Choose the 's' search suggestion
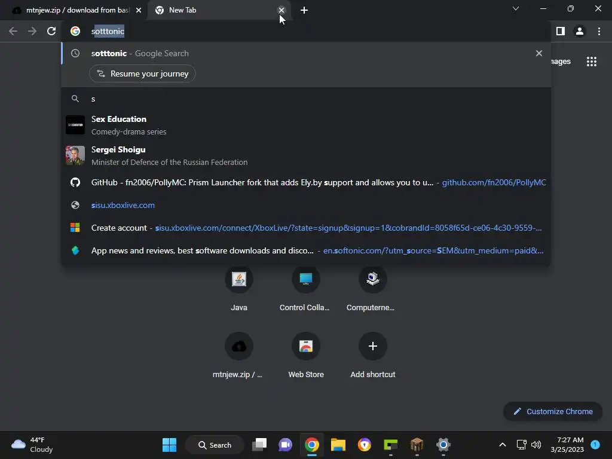612x459 pixels. pos(306,99)
